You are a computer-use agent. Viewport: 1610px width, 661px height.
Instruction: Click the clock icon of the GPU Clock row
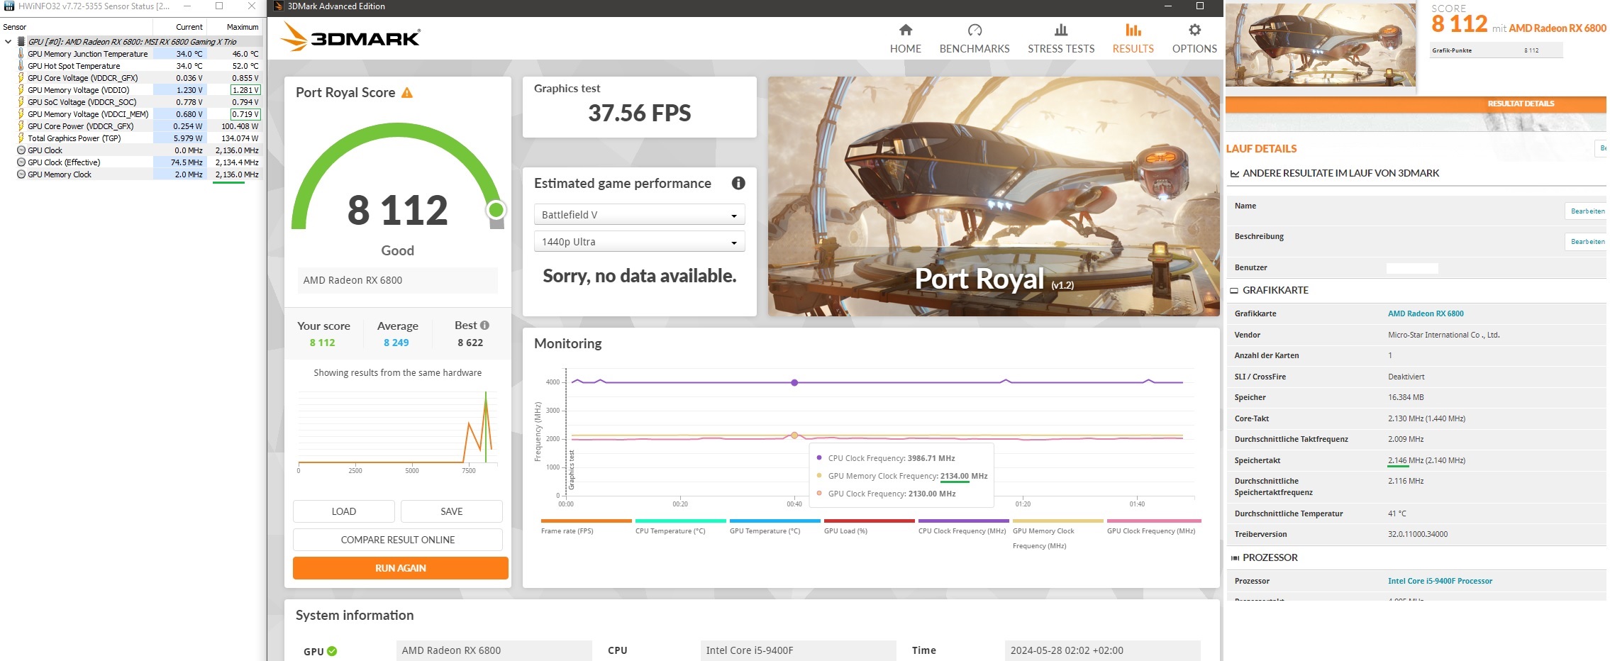pos(21,150)
